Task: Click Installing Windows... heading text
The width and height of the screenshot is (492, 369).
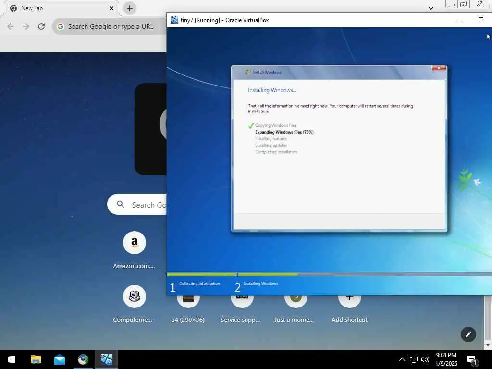Action: coord(272,90)
